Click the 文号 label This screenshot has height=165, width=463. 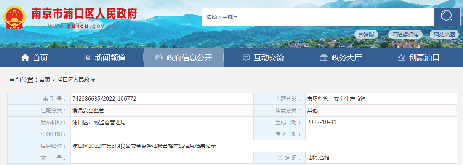(x=53, y=158)
